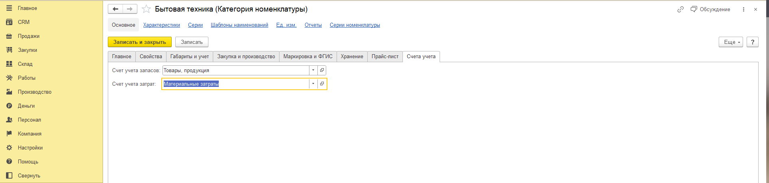Expand the Счет учета затрат dropdown
769x183 pixels.
point(313,84)
